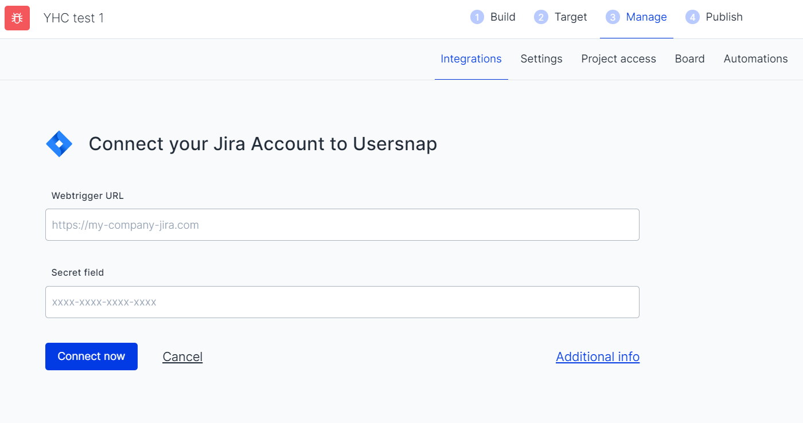Switch to the Integrations tab
803x423 pixels.
(x=471, y=59)
